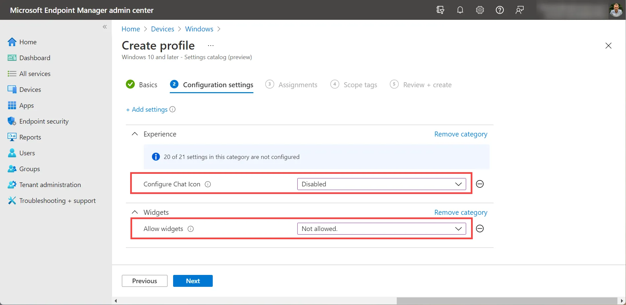The image size is (626, 305).
Task: Collapse the Widgets category
Action: click(x=135, y=212)
